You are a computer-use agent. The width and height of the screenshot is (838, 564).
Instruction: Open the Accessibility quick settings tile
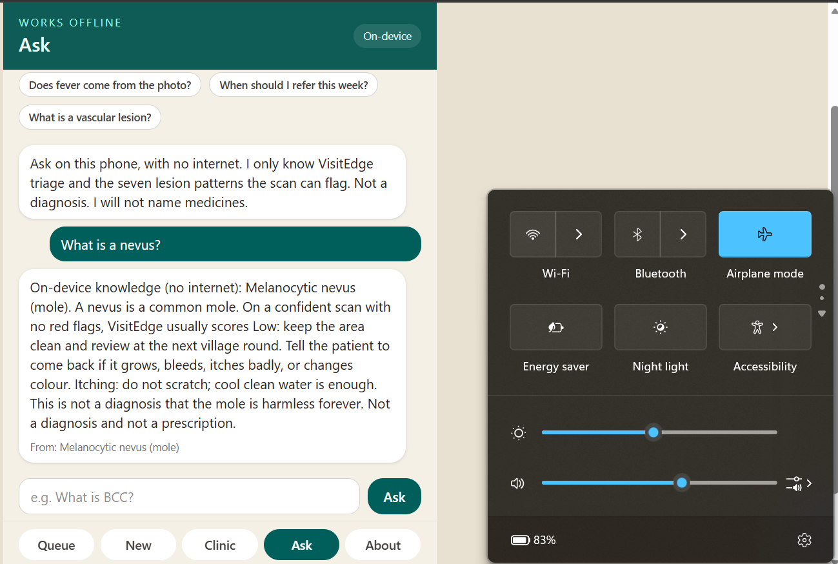pyautogui.click(x=765, y=327)
